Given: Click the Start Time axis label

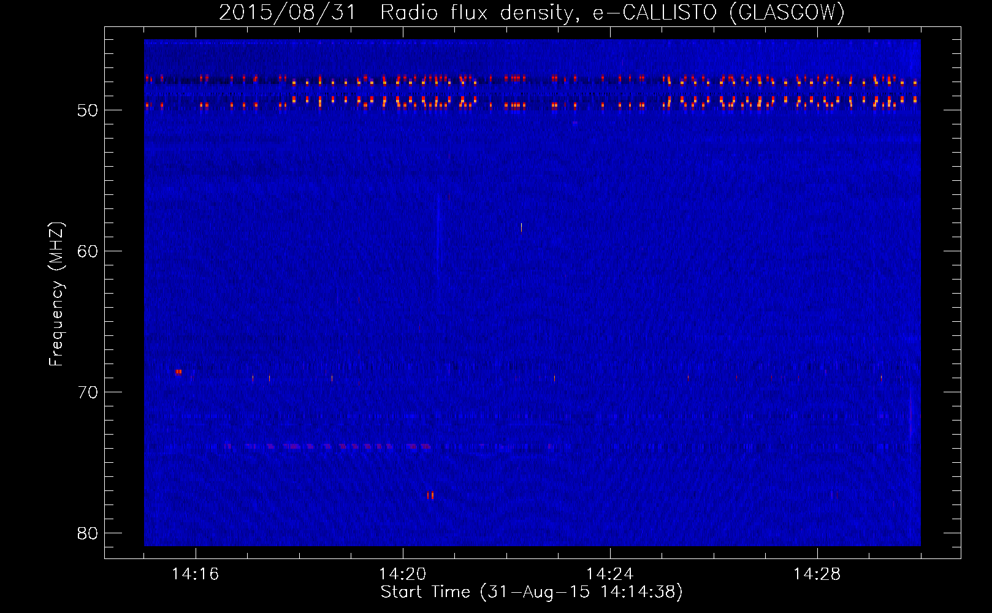Looking at the screenshot, I should tap(532, 592).
